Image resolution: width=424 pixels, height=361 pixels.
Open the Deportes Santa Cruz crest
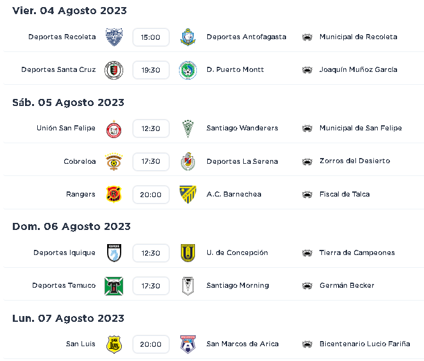(114, 70)
